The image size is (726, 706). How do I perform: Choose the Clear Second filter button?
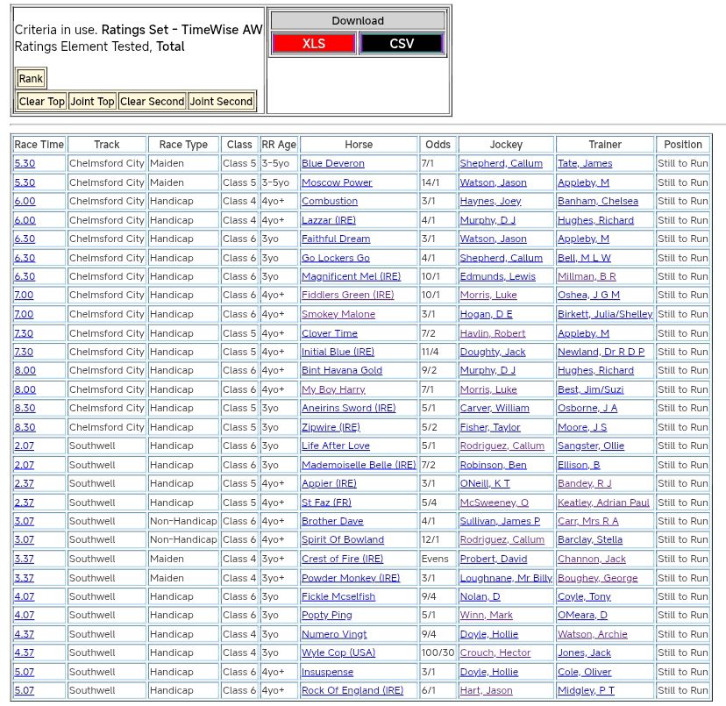pos(152,102)
